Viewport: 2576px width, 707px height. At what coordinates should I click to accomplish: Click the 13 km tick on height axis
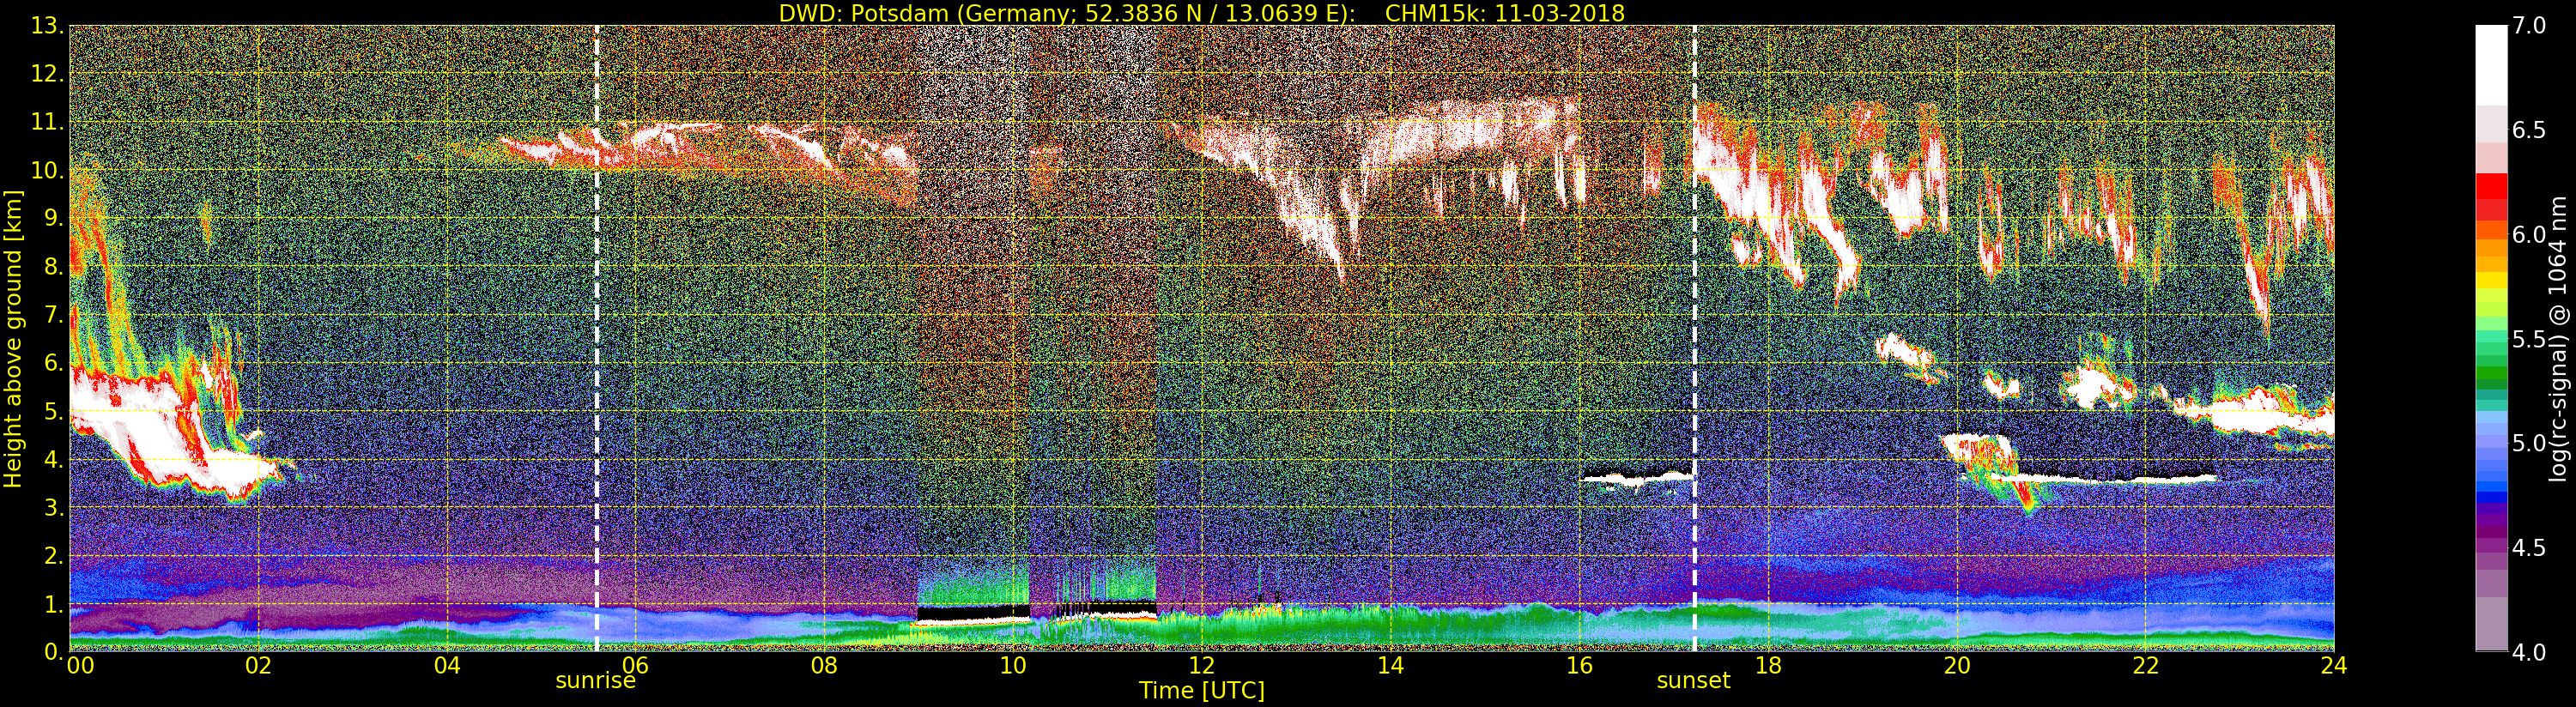pos(46,27)
